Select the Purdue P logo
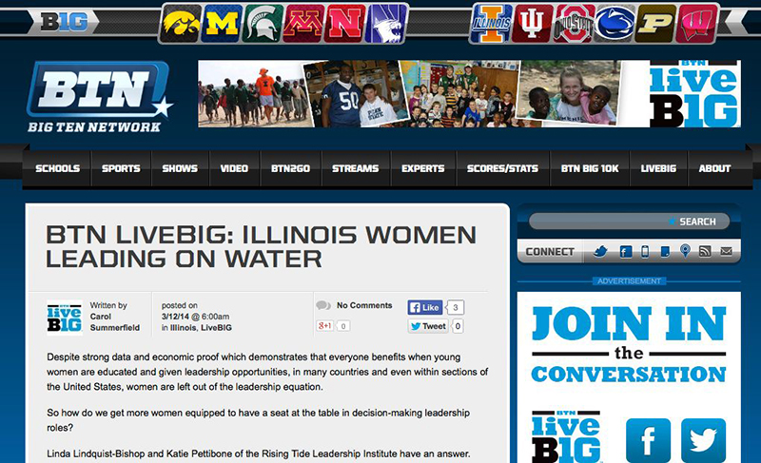761x463 pixels. 655,23
